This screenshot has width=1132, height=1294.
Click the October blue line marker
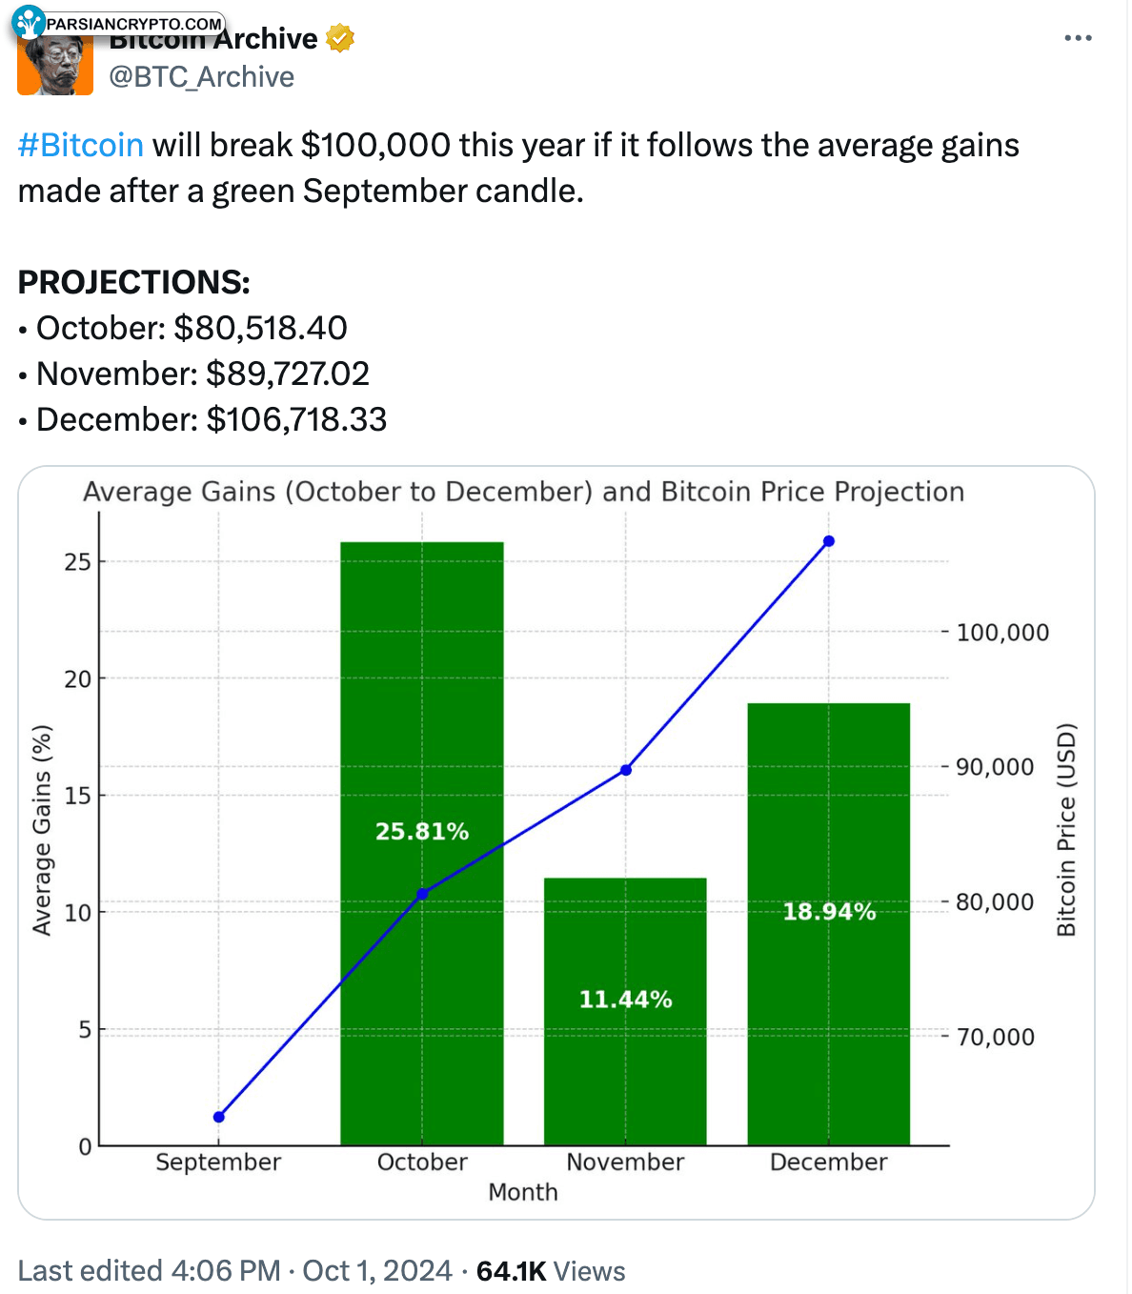pyautogui.click(x=422, y=894)
